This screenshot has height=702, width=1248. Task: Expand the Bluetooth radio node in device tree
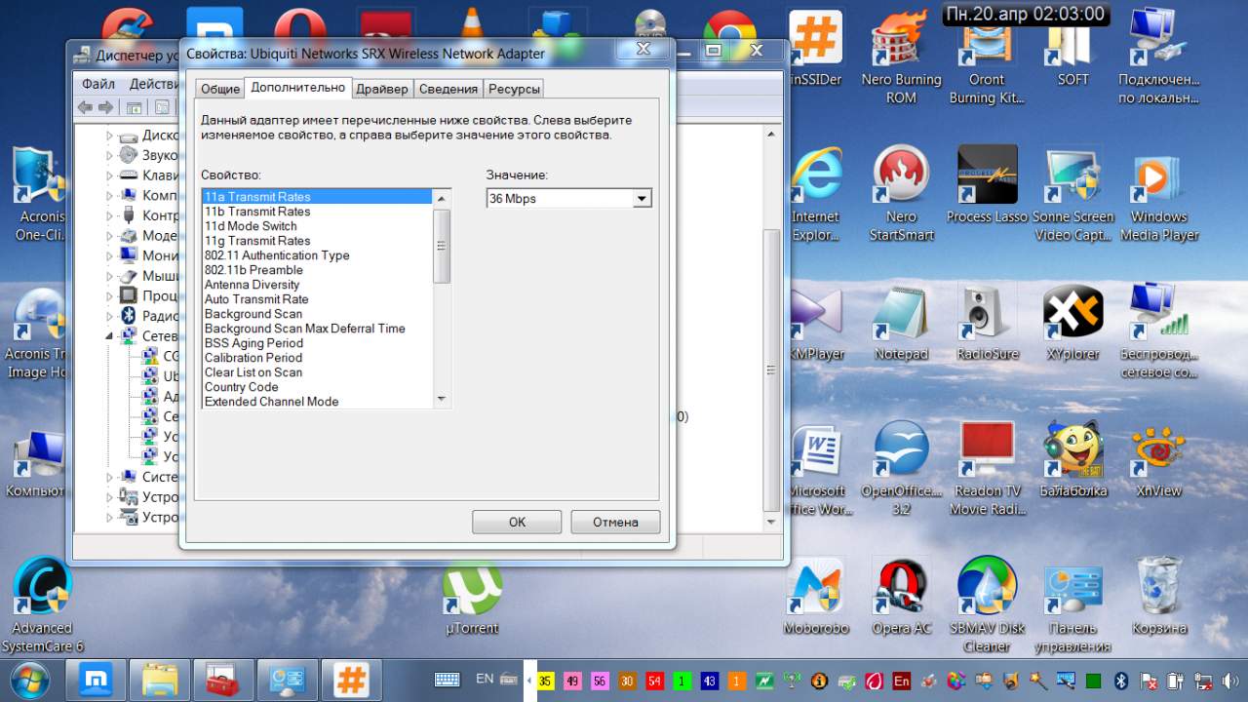point(110,316)
